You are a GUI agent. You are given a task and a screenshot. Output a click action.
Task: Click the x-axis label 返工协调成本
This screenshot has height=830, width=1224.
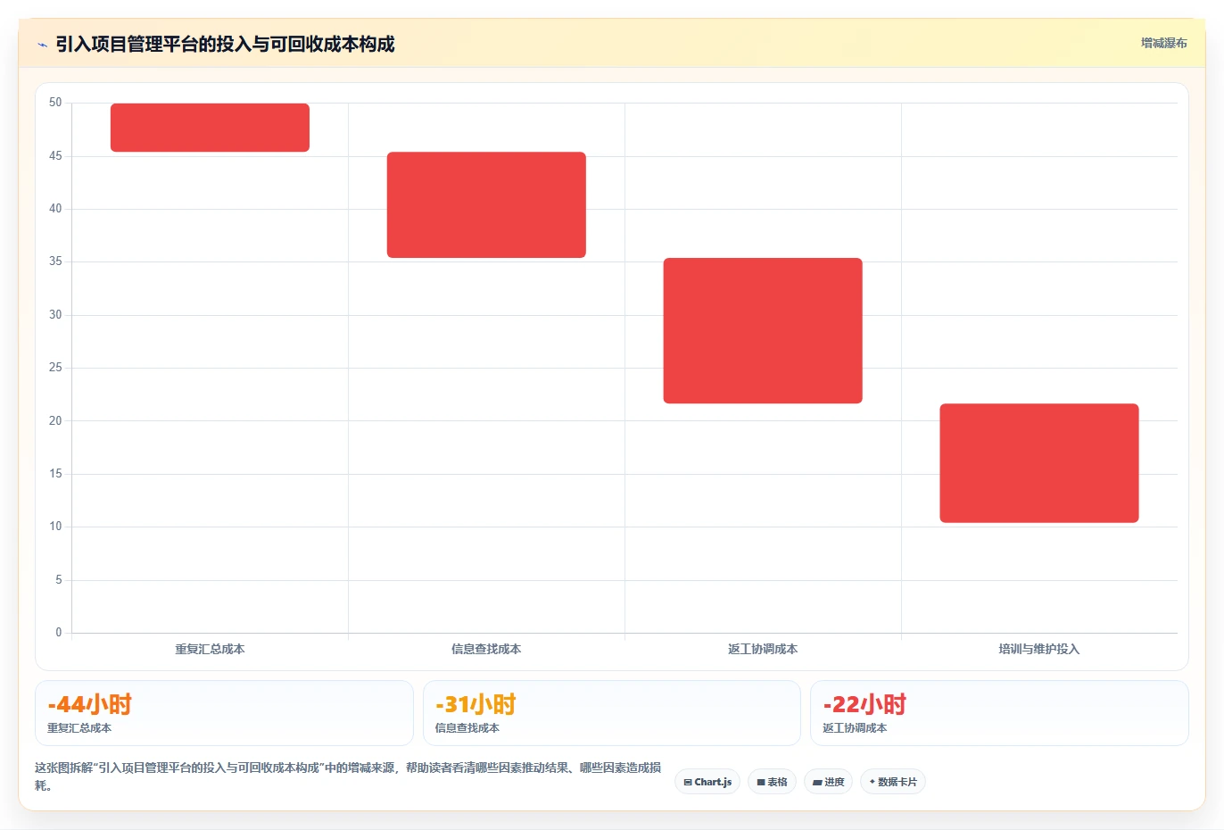click(x=763, y=649)
